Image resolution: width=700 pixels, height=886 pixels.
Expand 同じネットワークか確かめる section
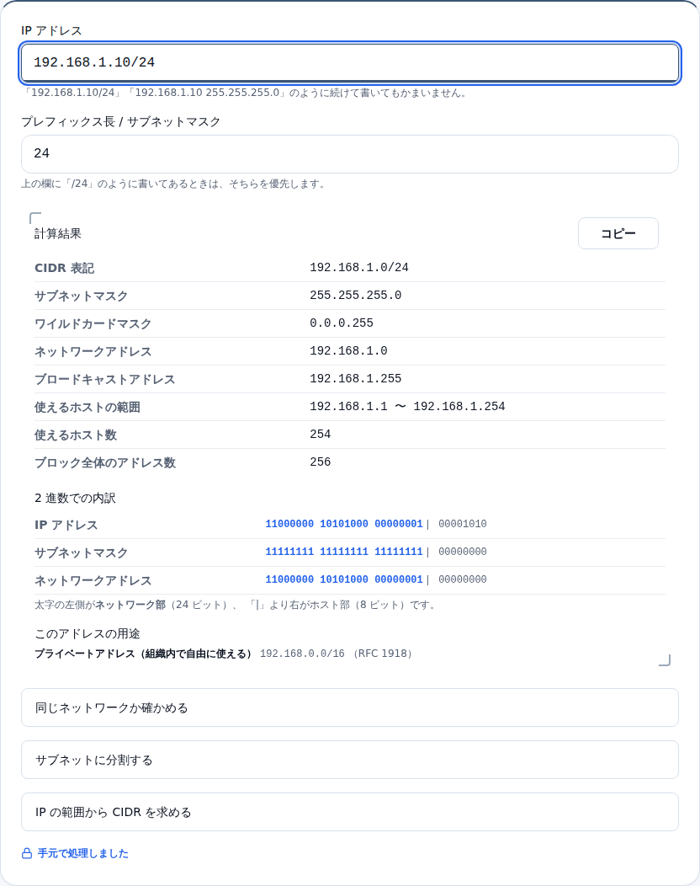pyautogui.click(x=349, y=707)
